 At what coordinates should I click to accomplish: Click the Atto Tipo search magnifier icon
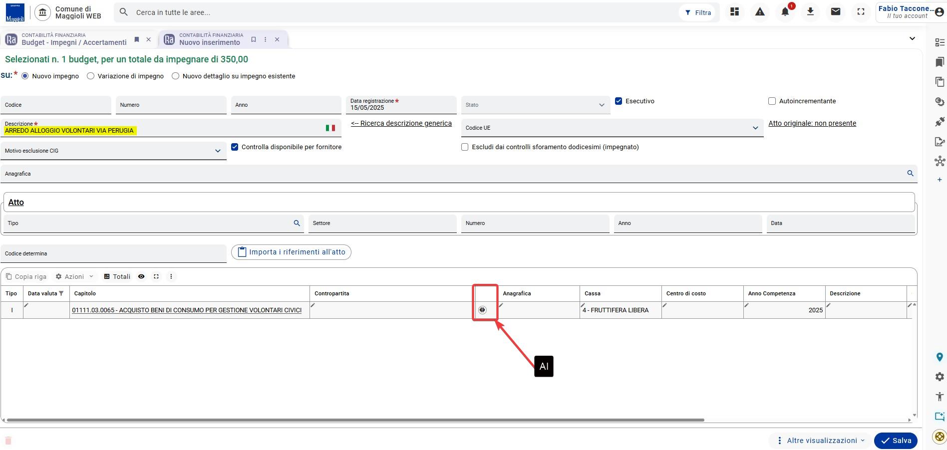[297, 223]
